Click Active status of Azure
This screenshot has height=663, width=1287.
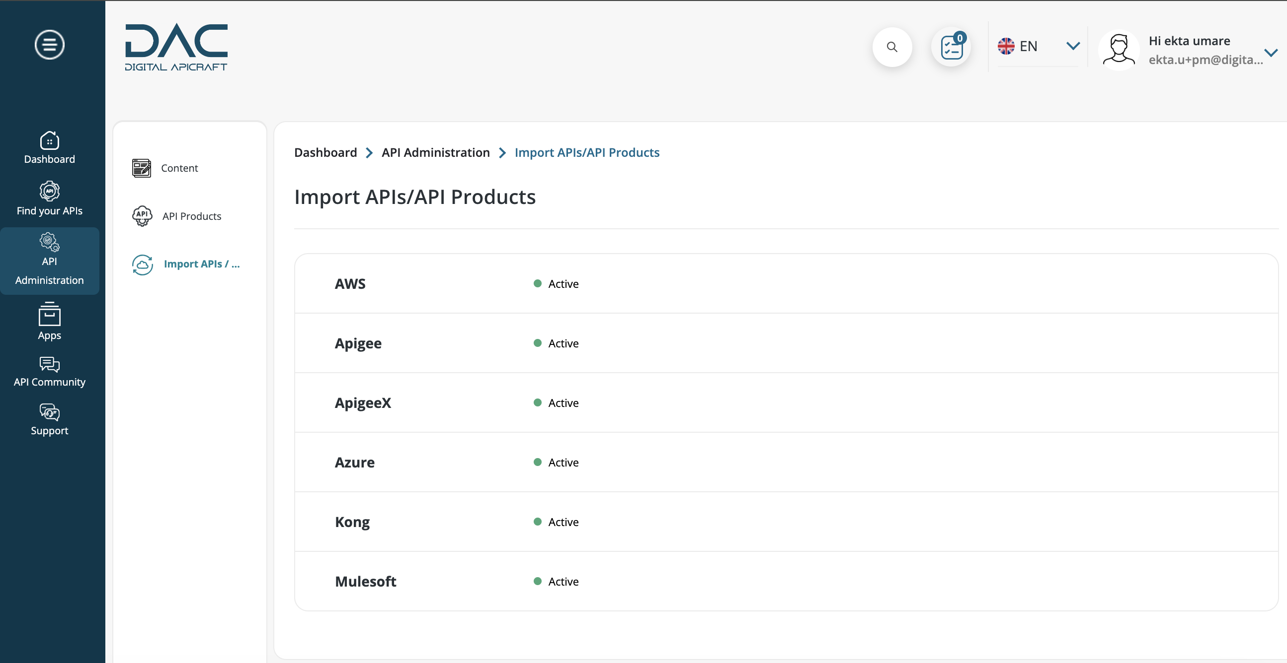(x=556, y=463)
